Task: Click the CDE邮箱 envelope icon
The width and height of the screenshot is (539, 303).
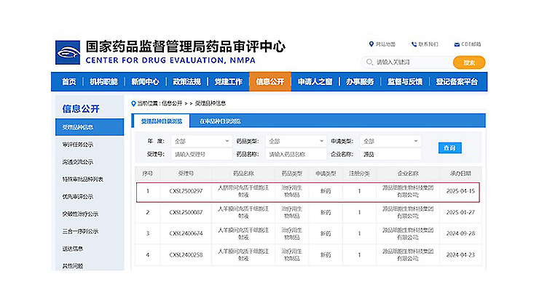Action: (x=457, y=44)
